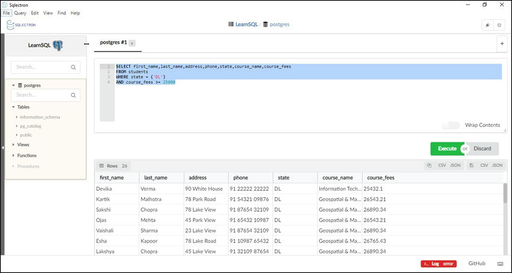
Task: Save results to file as CSV
Action: (x=484, y=166)
